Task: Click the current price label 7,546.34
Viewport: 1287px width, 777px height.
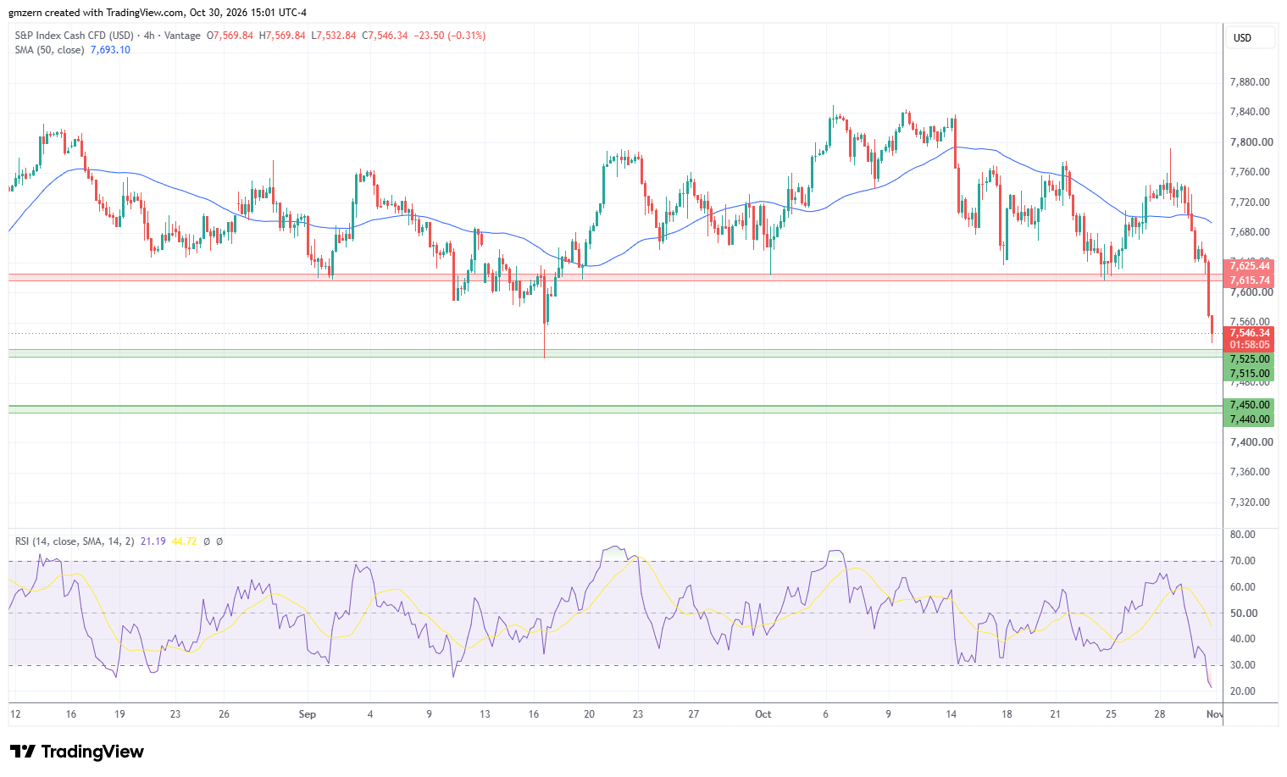Action: [1250, 333]
